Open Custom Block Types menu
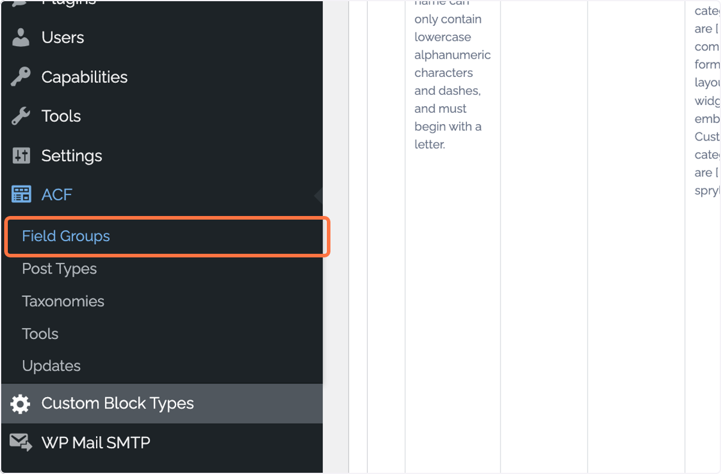The height and width of the screenshot is (474, 721). pos(118,403)
